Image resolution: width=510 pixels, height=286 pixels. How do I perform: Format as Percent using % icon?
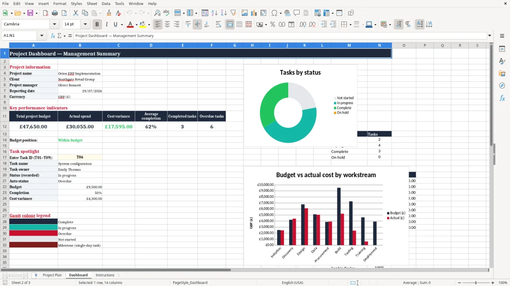click(x=272, y=25)
